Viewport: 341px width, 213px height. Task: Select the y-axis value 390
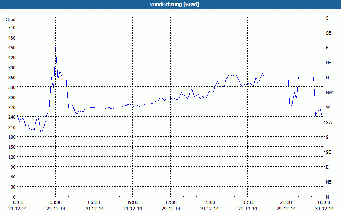(12, 68)
